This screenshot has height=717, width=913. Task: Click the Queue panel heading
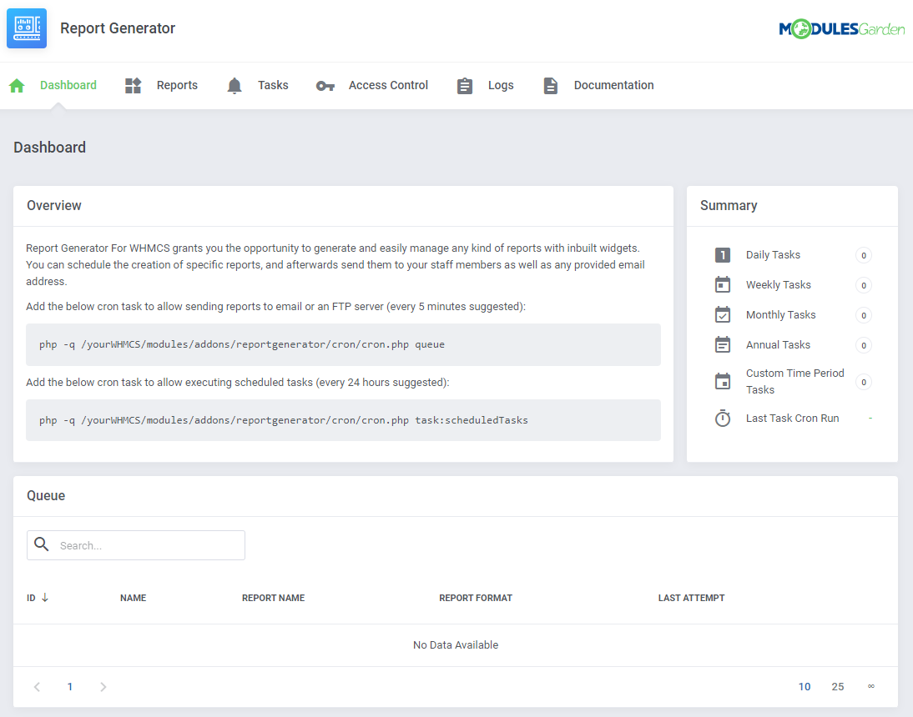coord(46,495)
